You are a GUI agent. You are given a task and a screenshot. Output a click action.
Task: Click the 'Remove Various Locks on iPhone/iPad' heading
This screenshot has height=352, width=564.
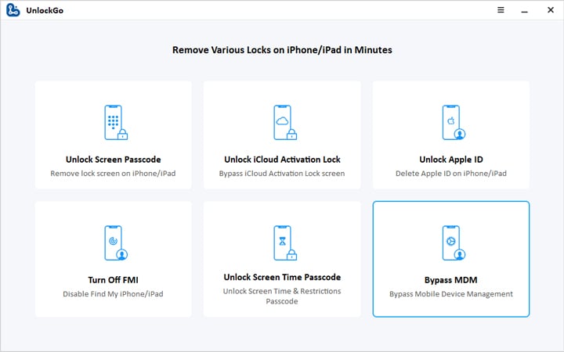pos(282,50)
